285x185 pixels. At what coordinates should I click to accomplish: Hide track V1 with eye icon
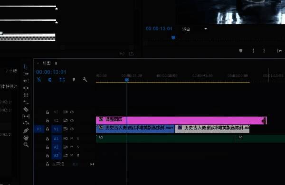pyautogui.click(x=72, y=129)
